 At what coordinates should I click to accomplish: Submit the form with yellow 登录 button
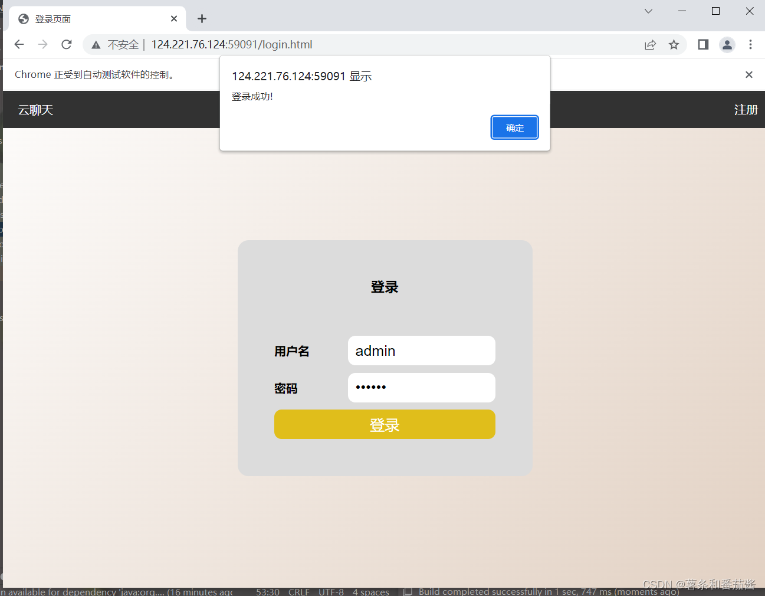(385, 424)
